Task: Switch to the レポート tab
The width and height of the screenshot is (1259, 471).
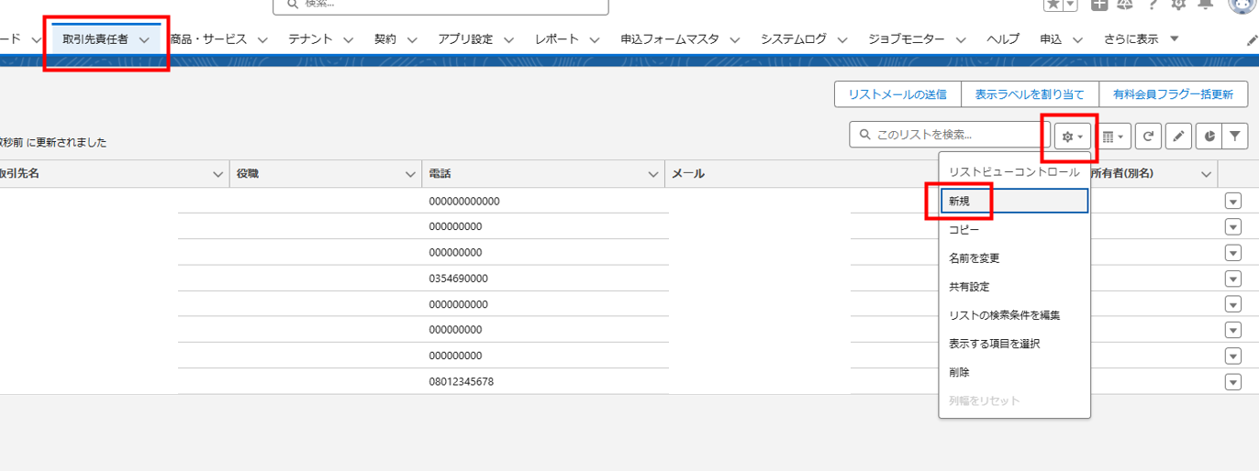Action: click(557, 39)
